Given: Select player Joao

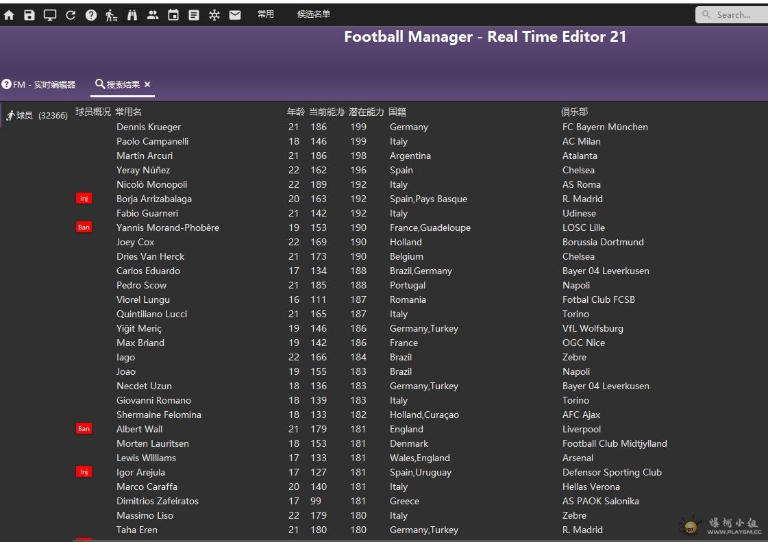Looking at the screenshot, I should click(x=126, y=371).
